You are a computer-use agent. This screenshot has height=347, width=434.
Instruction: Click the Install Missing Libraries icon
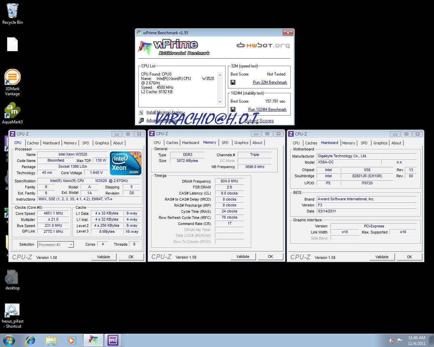pos(141,112)
